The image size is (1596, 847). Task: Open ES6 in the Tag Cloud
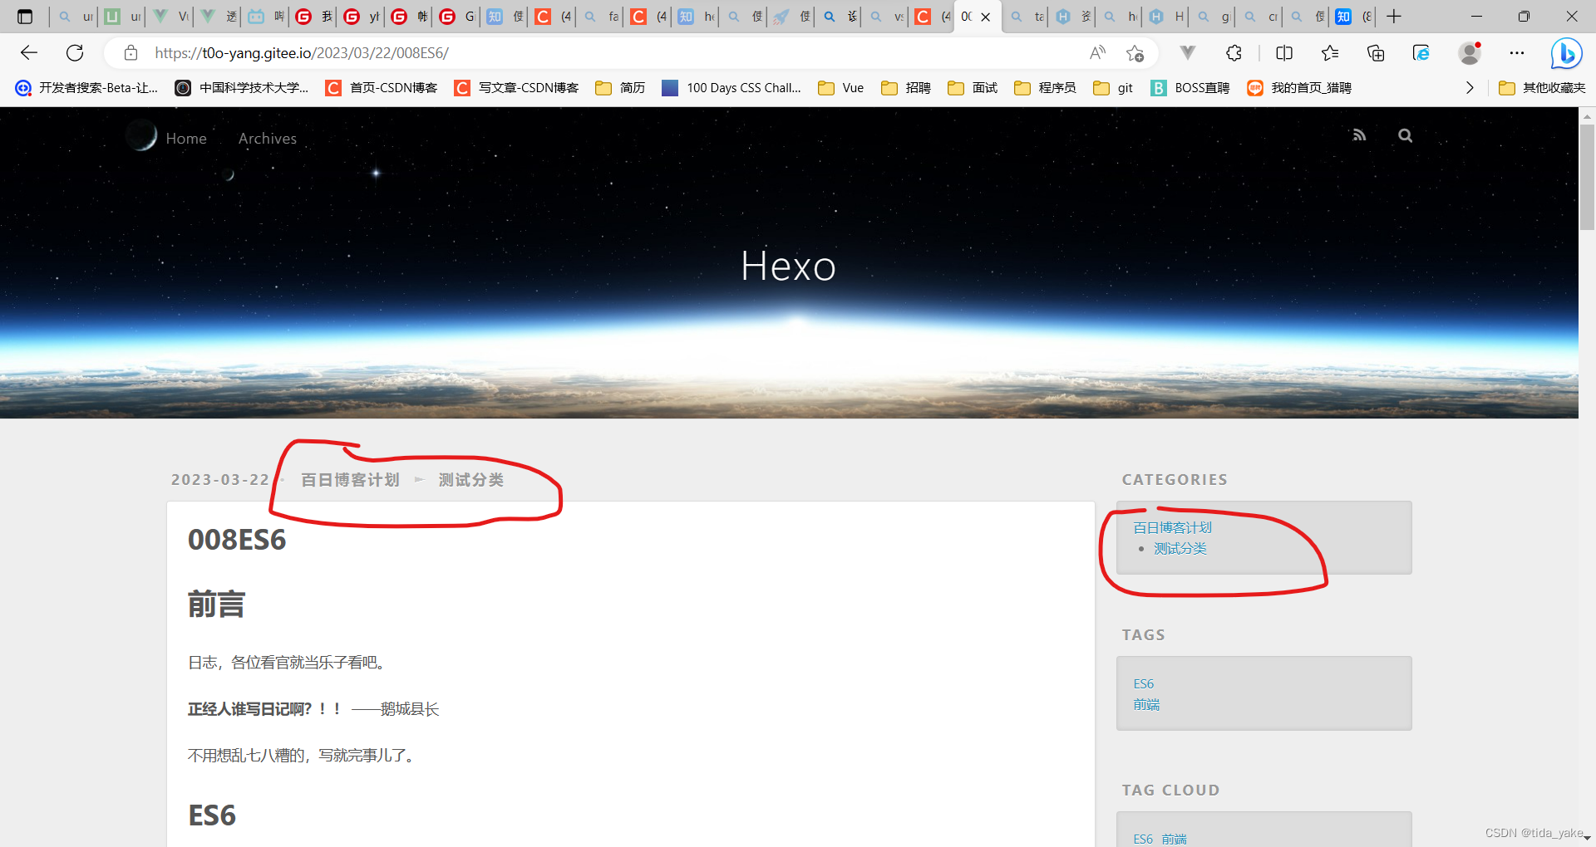(1143, 839)
